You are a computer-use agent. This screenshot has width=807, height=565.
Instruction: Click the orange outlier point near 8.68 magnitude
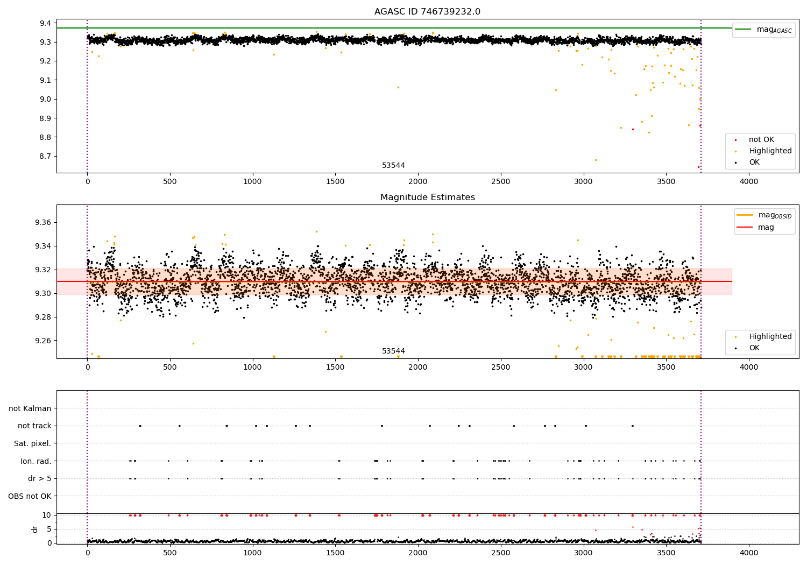point(596,160)
